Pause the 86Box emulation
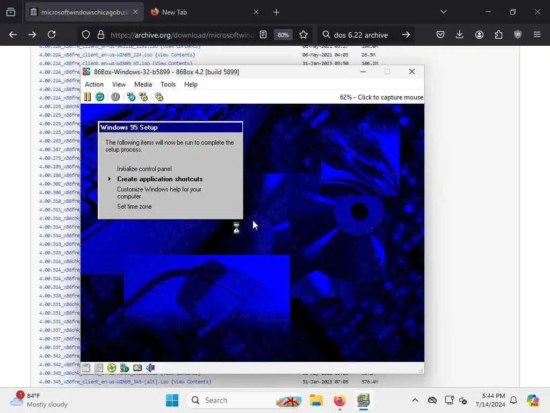 88,97
